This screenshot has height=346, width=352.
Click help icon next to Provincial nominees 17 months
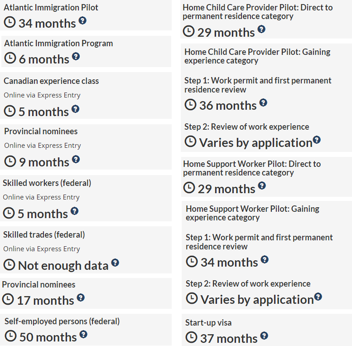click(81, 297)
